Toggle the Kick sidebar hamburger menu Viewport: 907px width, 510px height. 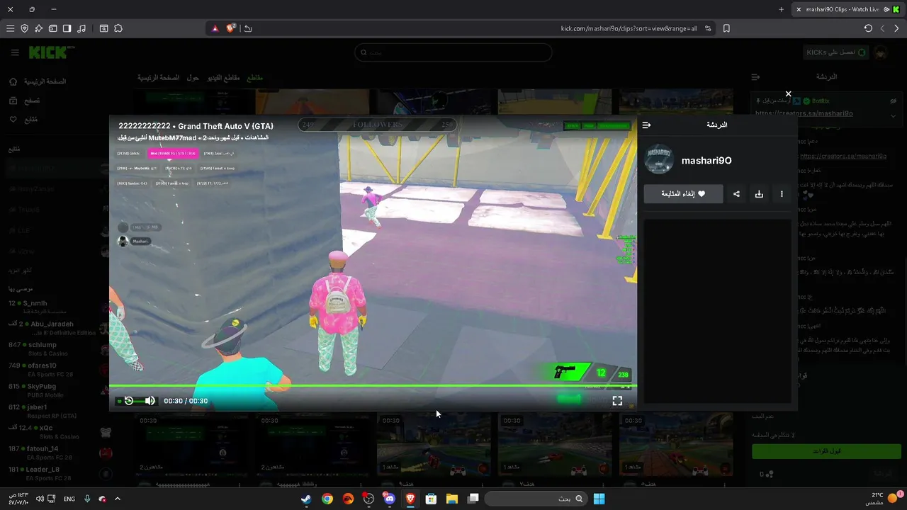pos(15,52)
